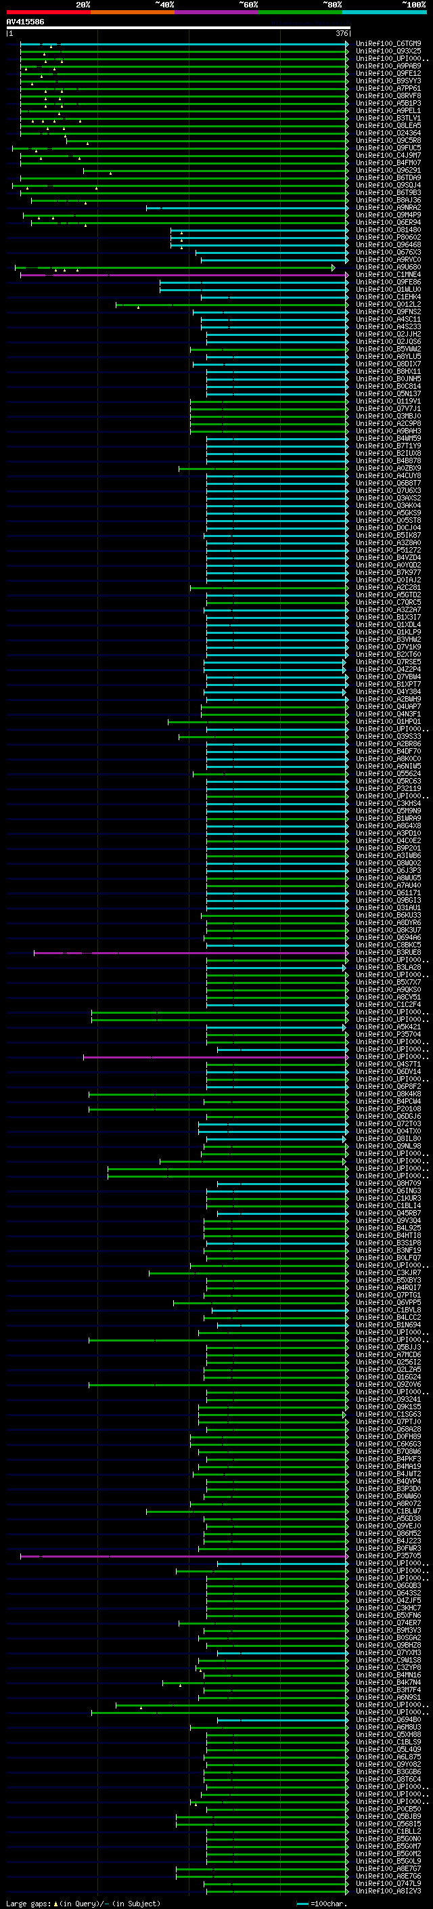Select hit label UniRef100_Q5N137
The image size is (433, 1909).
coord(388,393)
